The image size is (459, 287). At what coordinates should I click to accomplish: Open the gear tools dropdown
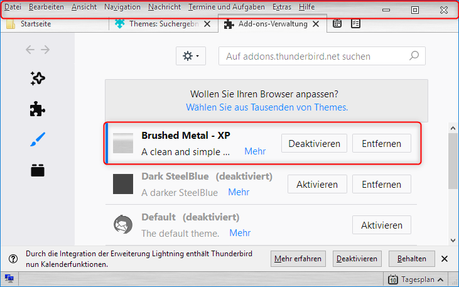[191, 56]
